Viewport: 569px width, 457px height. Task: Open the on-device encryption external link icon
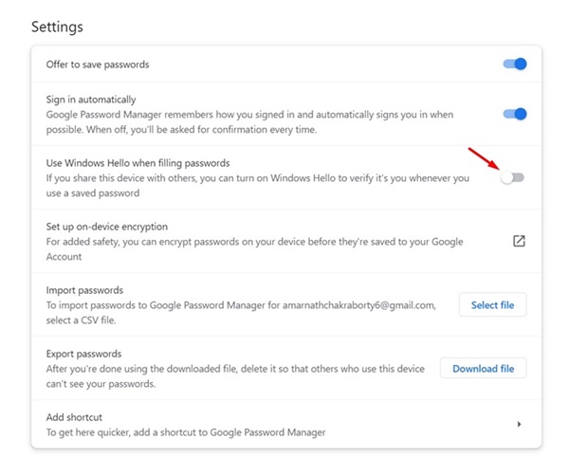[519, 241]
